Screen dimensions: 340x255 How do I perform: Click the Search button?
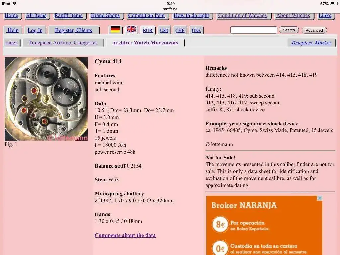click(x=289, y=30)
